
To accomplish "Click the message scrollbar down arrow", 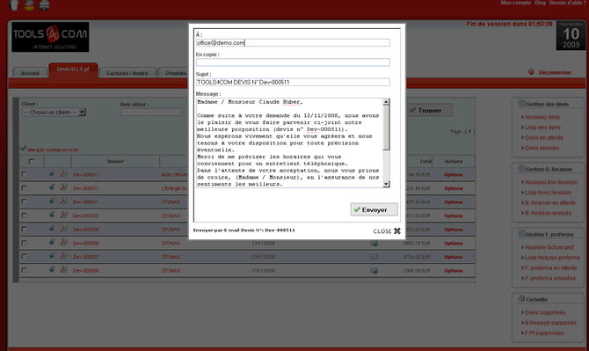I will click(x=386, y=184).
